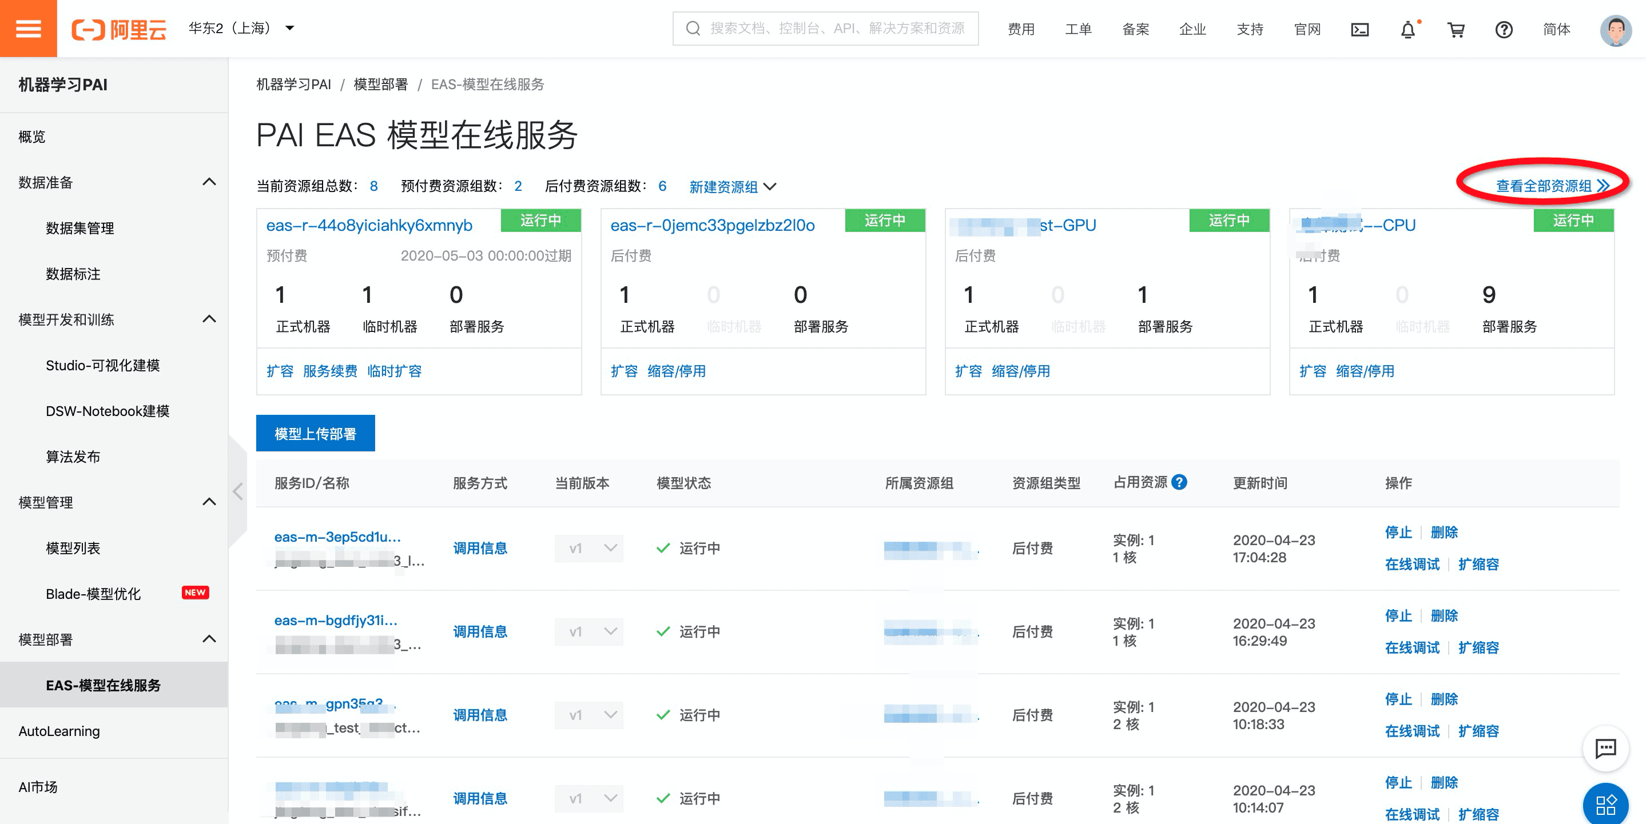Open 支持 in the top navigation
This screenshot has width=1646, height=824.
click(x=1250, y=29)
